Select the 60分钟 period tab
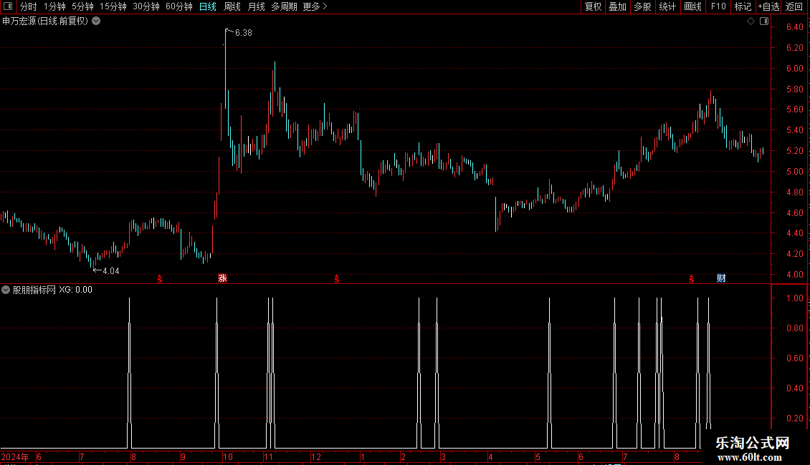The height and width of the screenshot is (465, 810). coord(178,6)
